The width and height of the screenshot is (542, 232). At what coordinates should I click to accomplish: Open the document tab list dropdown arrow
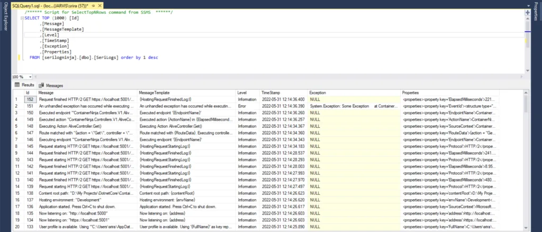[x=528, y=6]
